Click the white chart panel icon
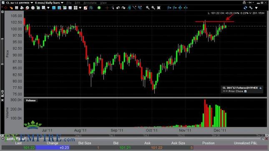 tap(70, 8)
